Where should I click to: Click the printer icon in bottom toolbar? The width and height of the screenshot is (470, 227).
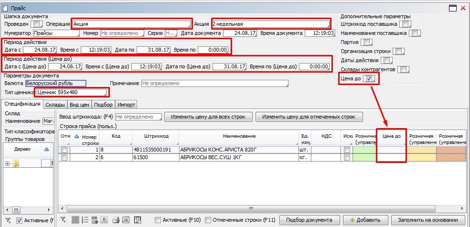coord(115,220)
